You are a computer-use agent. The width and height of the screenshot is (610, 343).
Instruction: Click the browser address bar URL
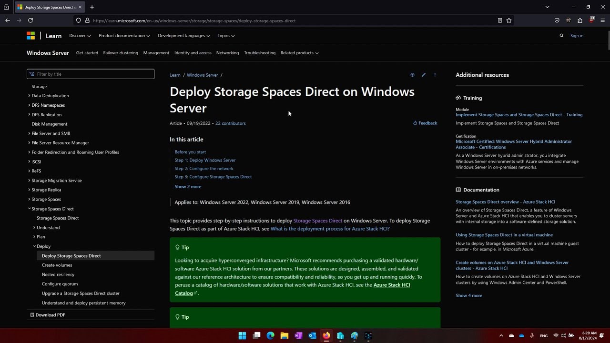(x=194, y=20)
